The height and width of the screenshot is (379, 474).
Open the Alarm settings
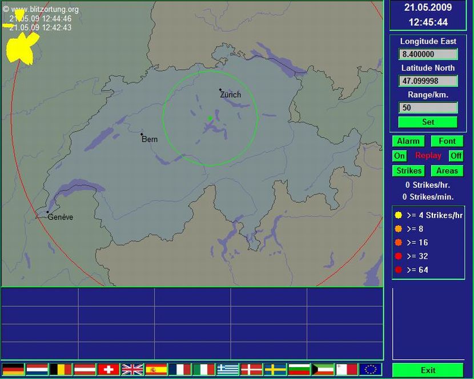coord(408,141)
